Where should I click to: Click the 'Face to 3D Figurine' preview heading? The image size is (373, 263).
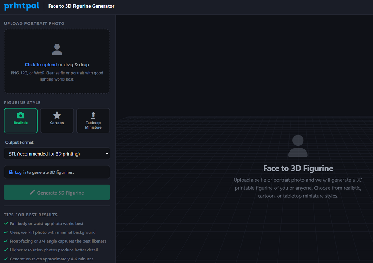298,168
